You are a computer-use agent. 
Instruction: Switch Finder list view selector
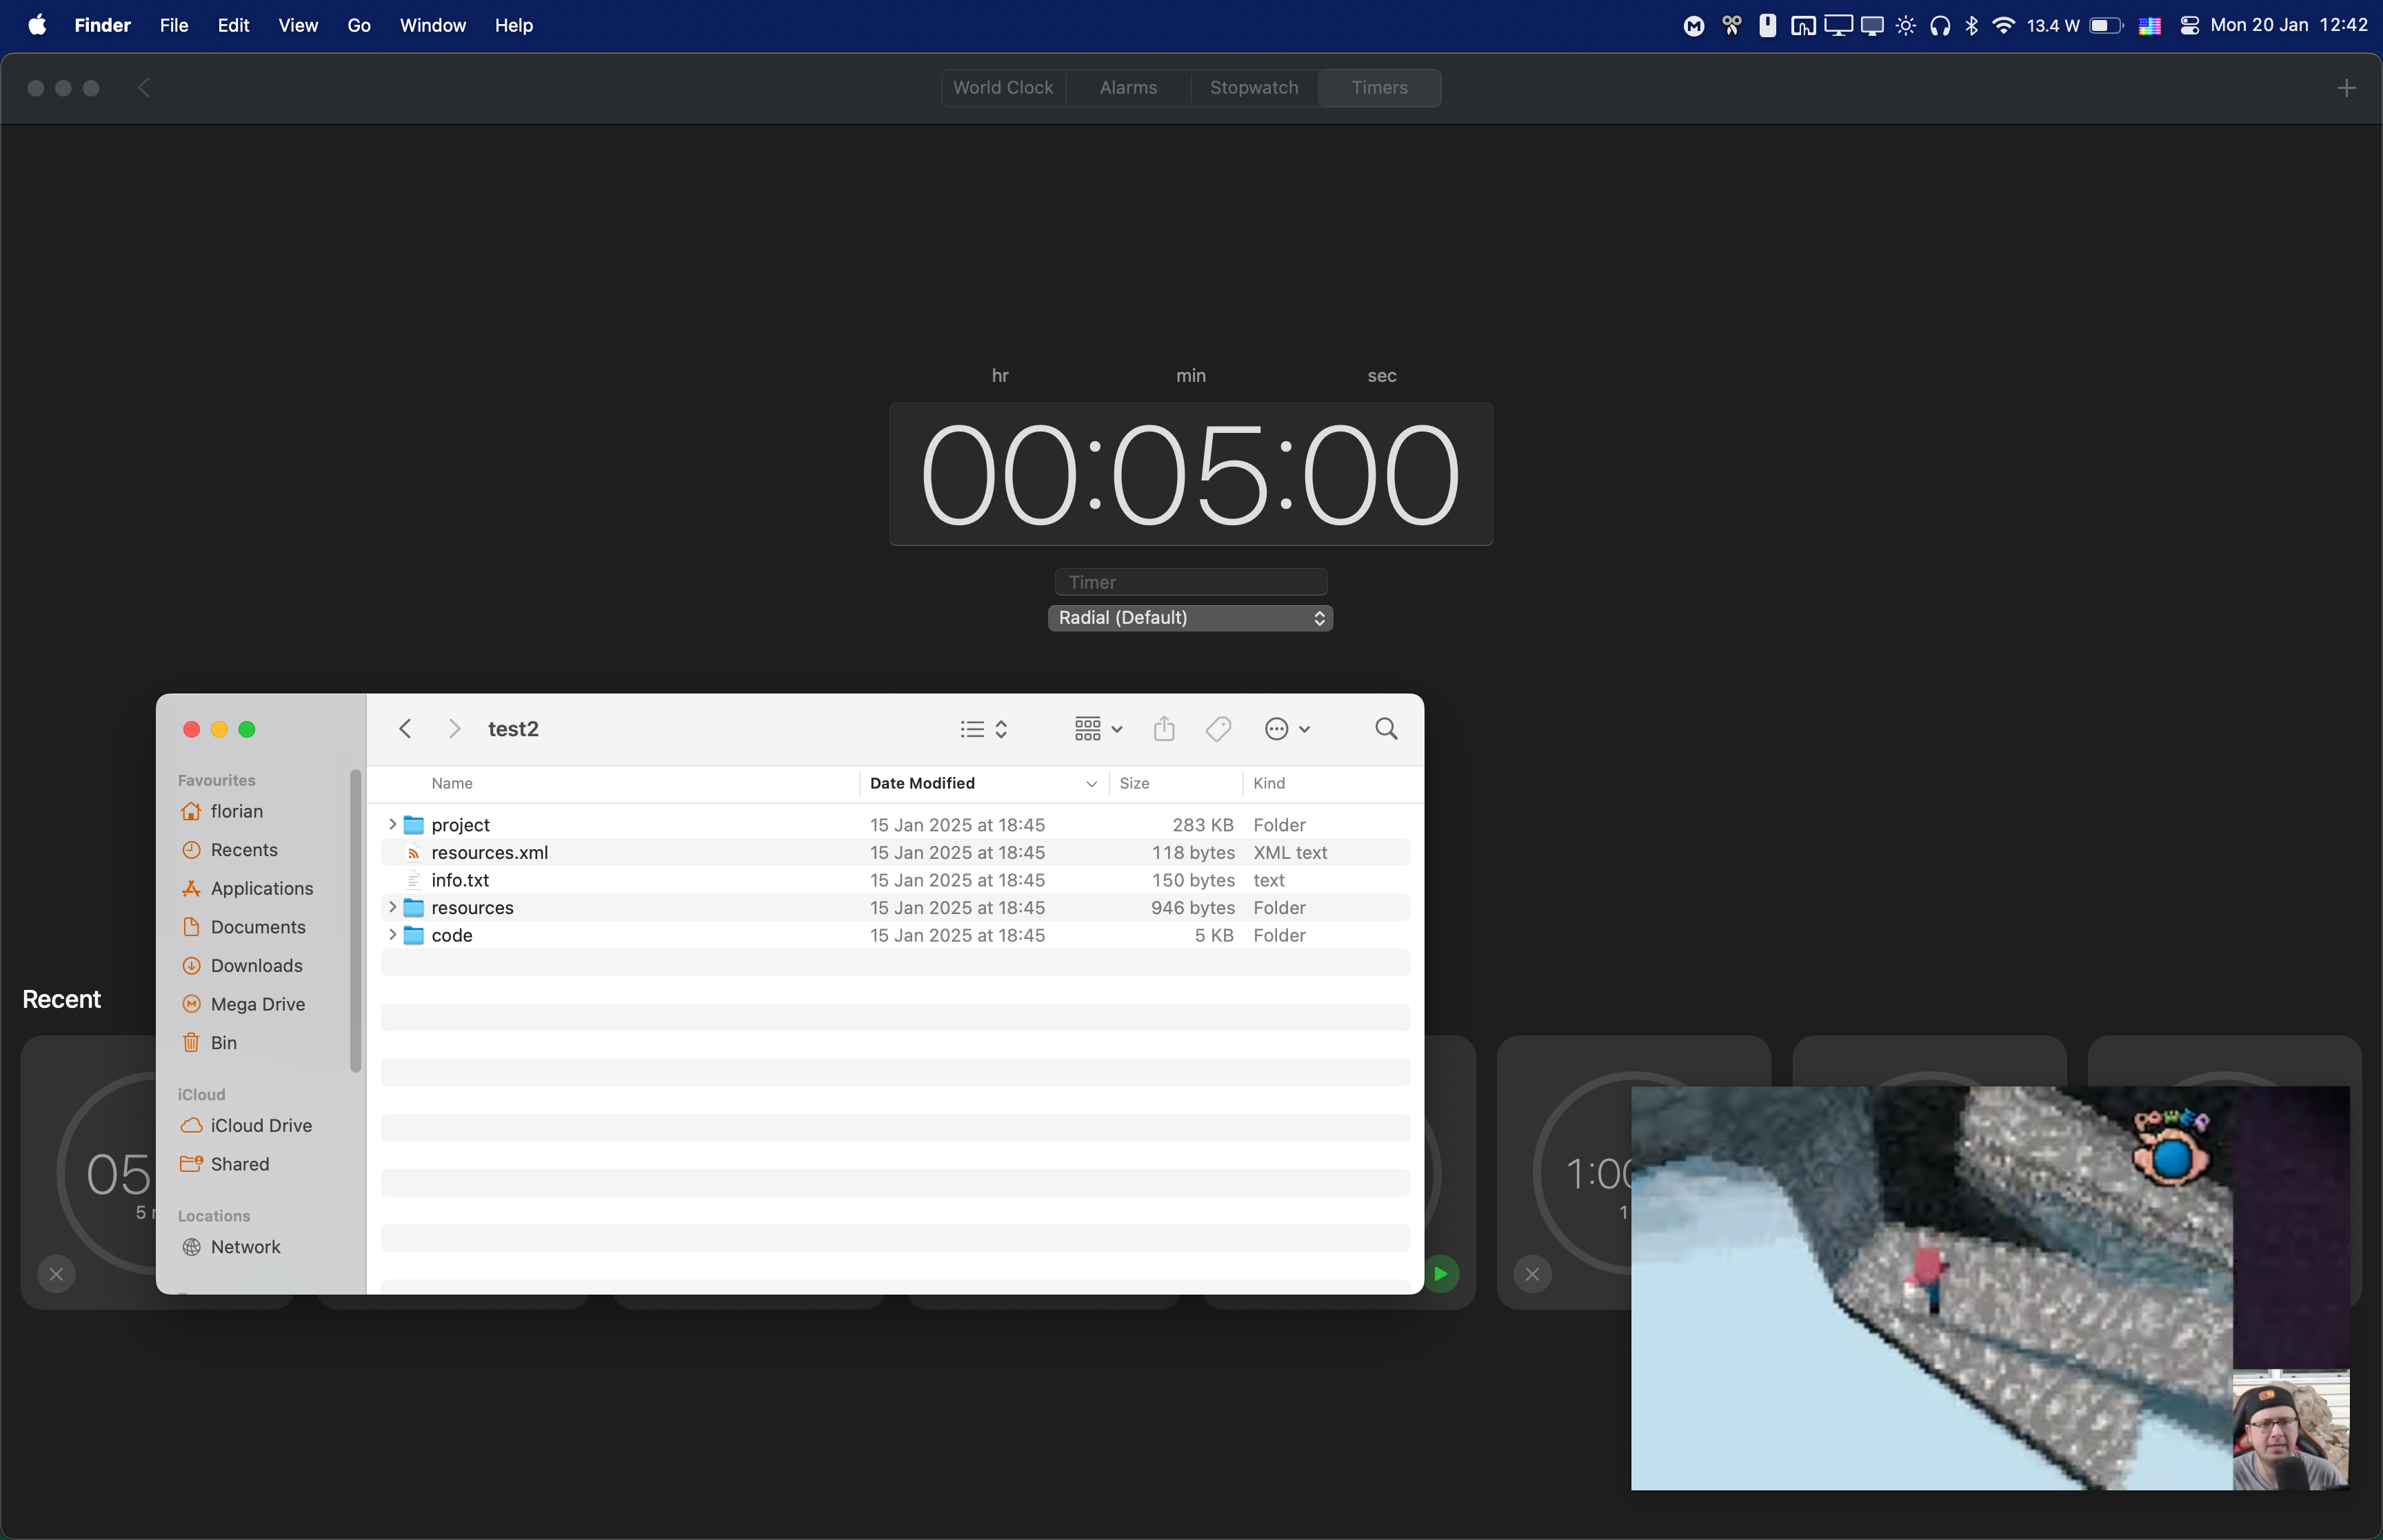coord(984,729)
